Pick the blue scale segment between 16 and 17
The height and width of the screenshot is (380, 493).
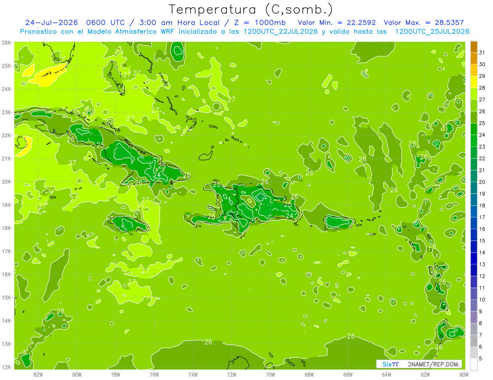click(x=474, y=223)
